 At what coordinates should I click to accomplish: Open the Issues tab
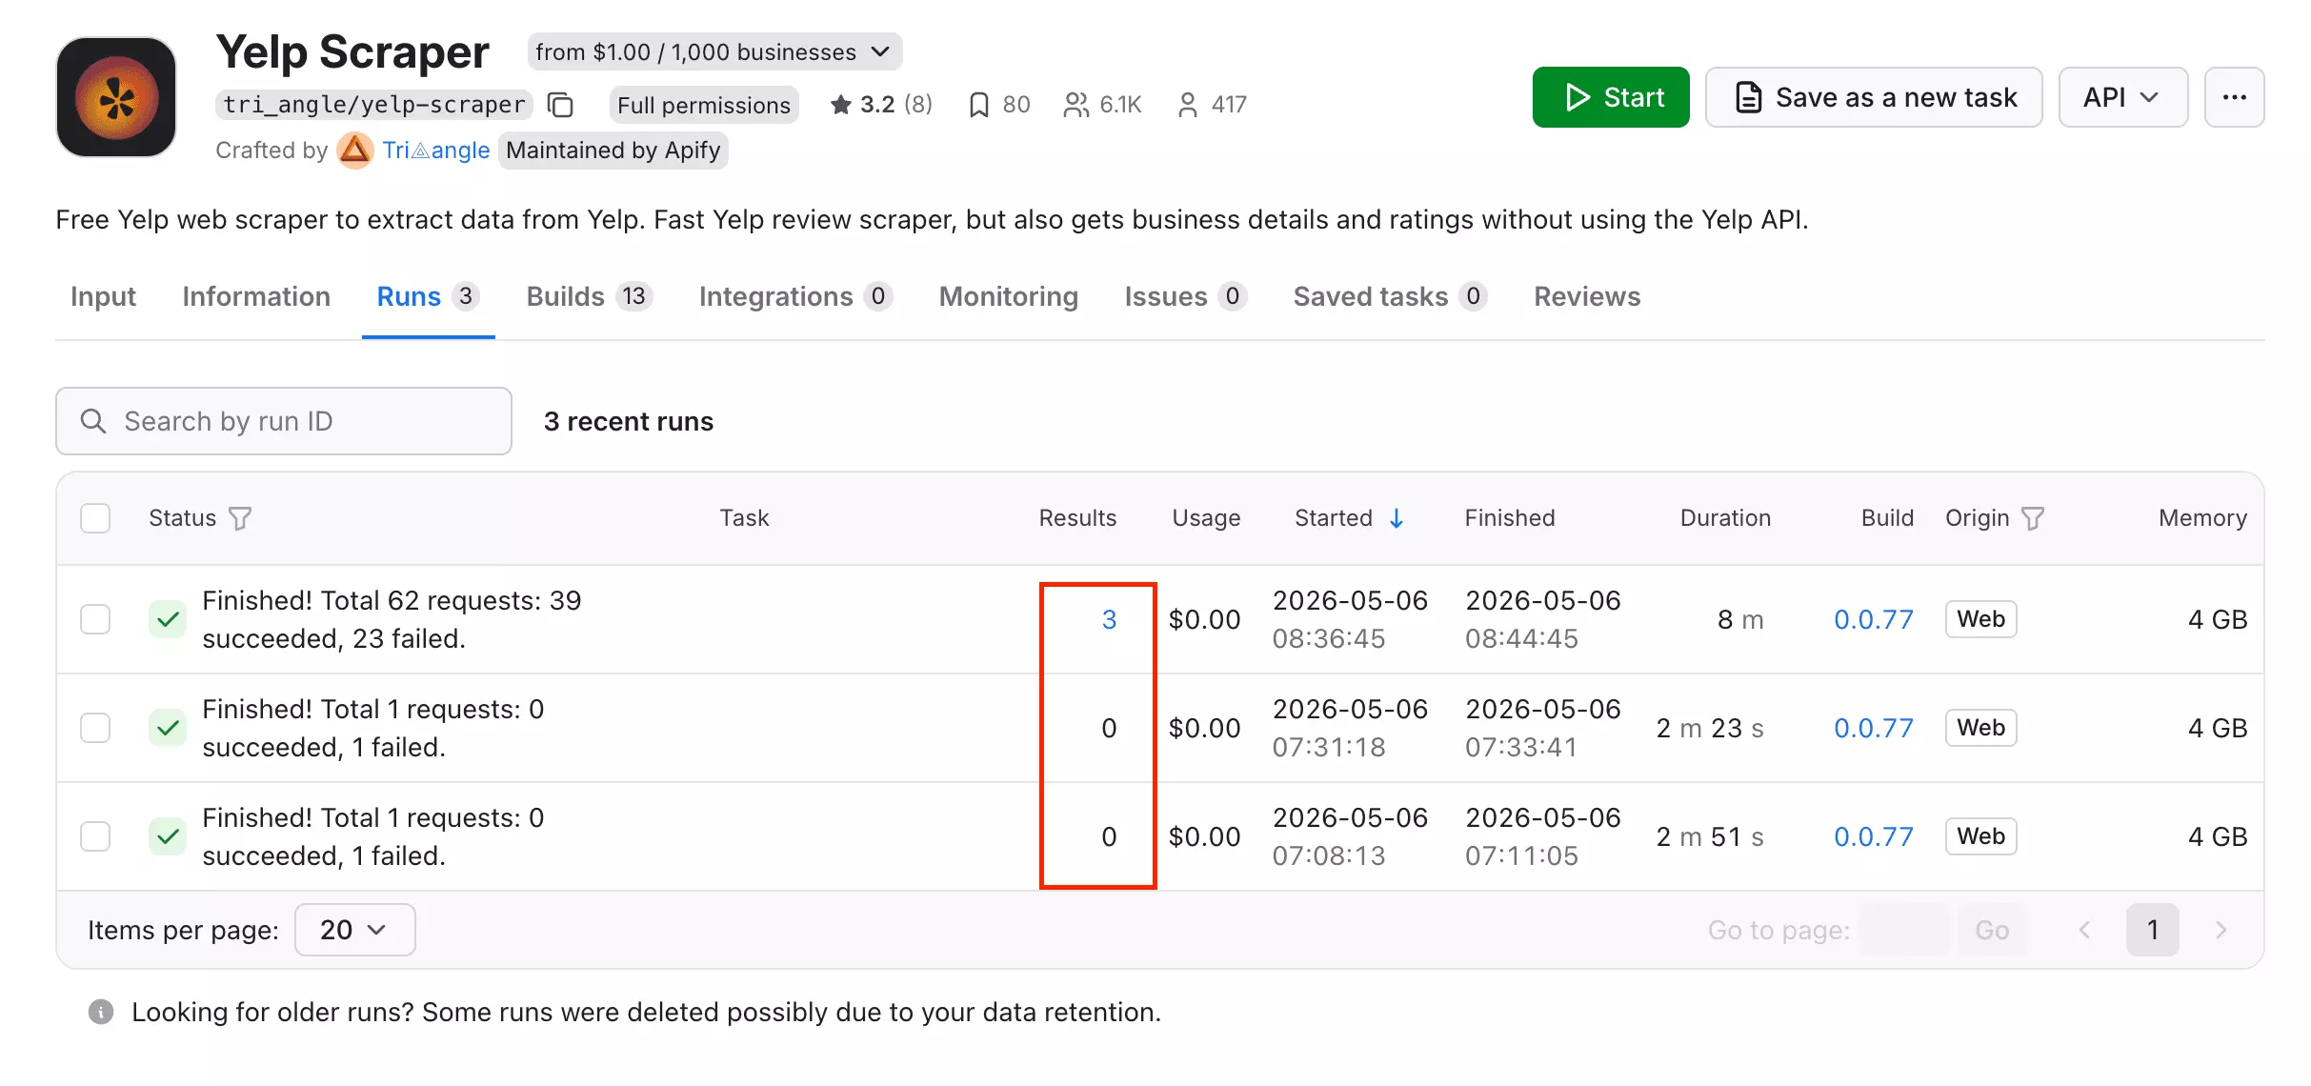[1185, 297]
